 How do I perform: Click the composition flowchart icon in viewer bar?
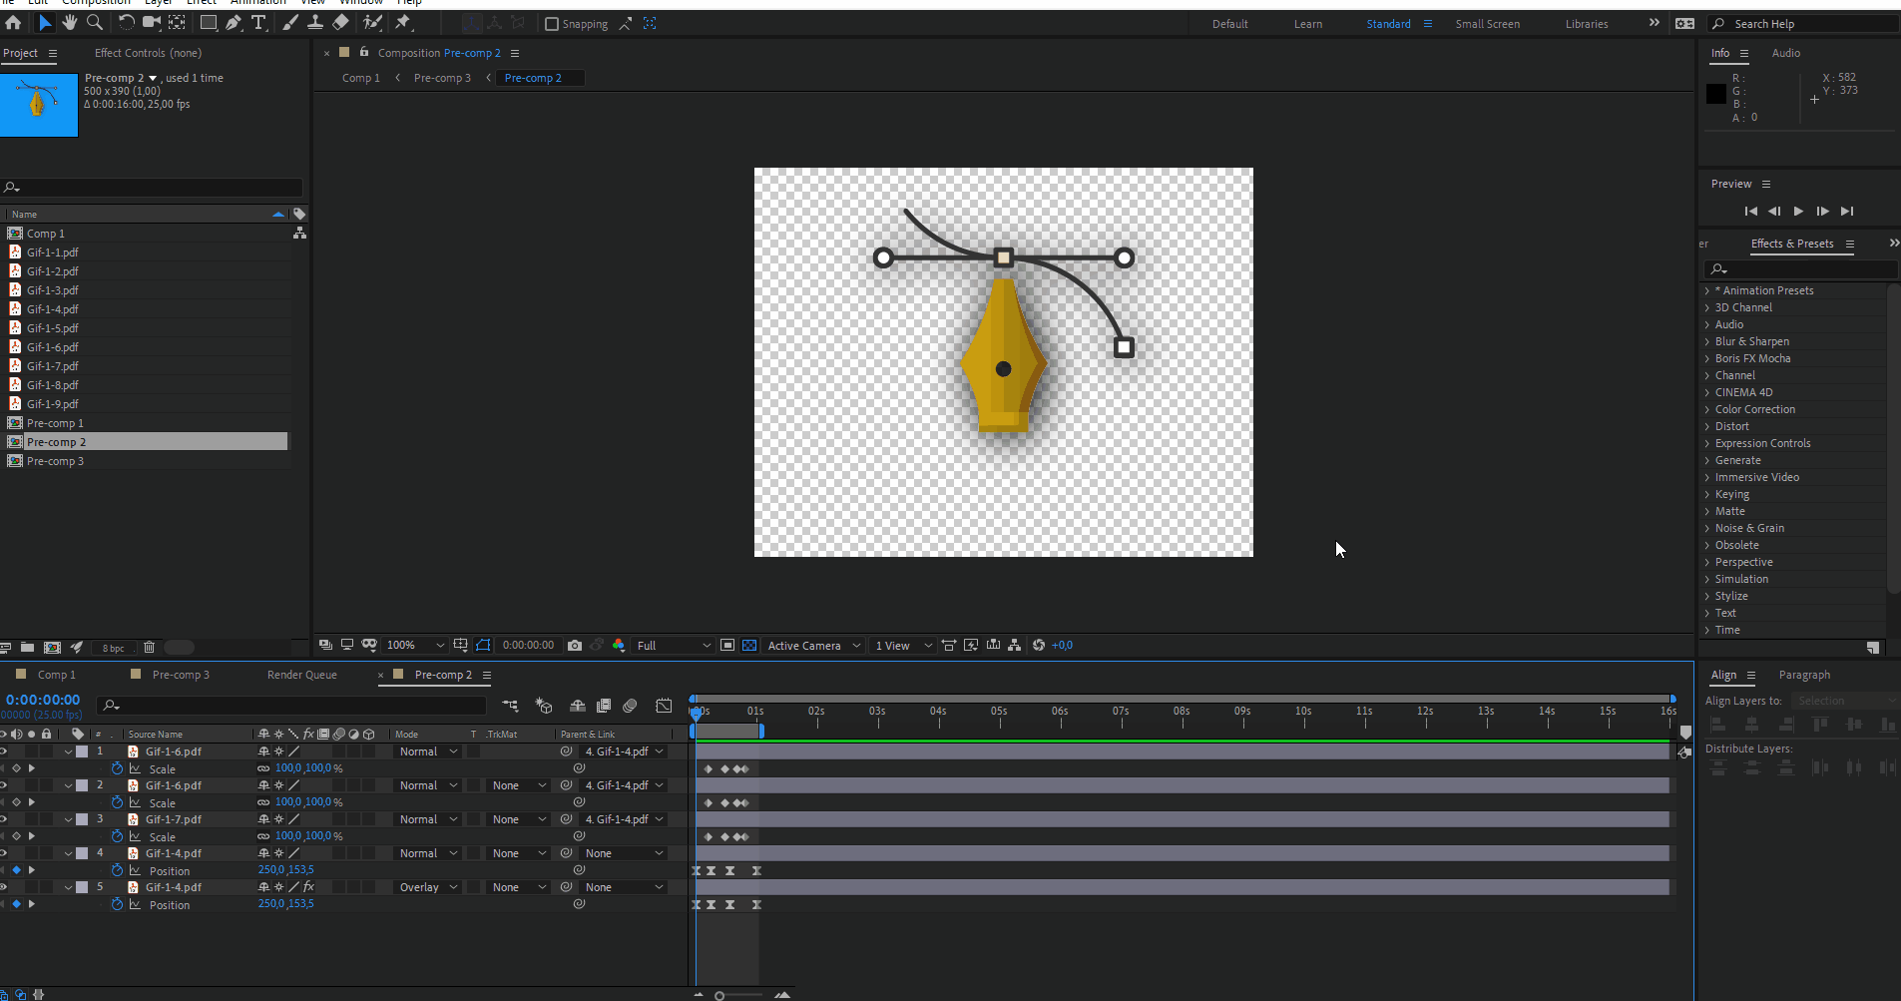point(1015,646)
